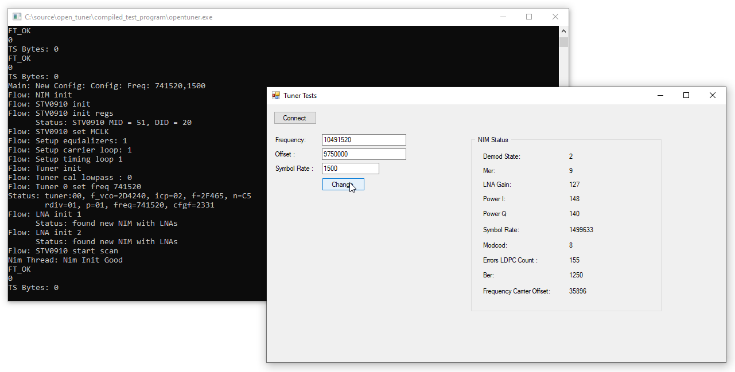Click the console scrollbar thumb

pyautogui.click(x=563, y=42)
